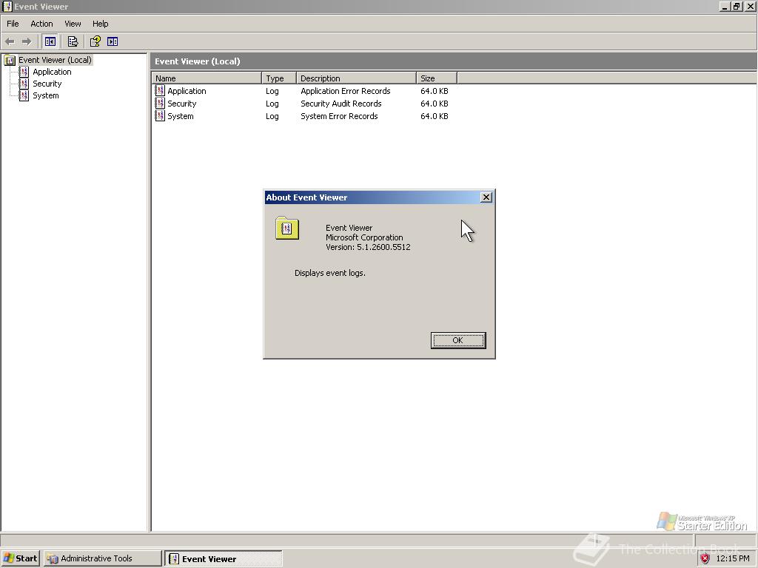Click Event Viewer taskbar button
Image resolution: width=758 pixels, height=568 pixels.
224,559
